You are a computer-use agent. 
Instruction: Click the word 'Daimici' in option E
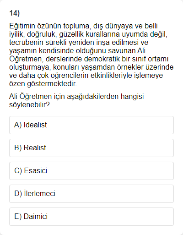[x=36, y=216]
